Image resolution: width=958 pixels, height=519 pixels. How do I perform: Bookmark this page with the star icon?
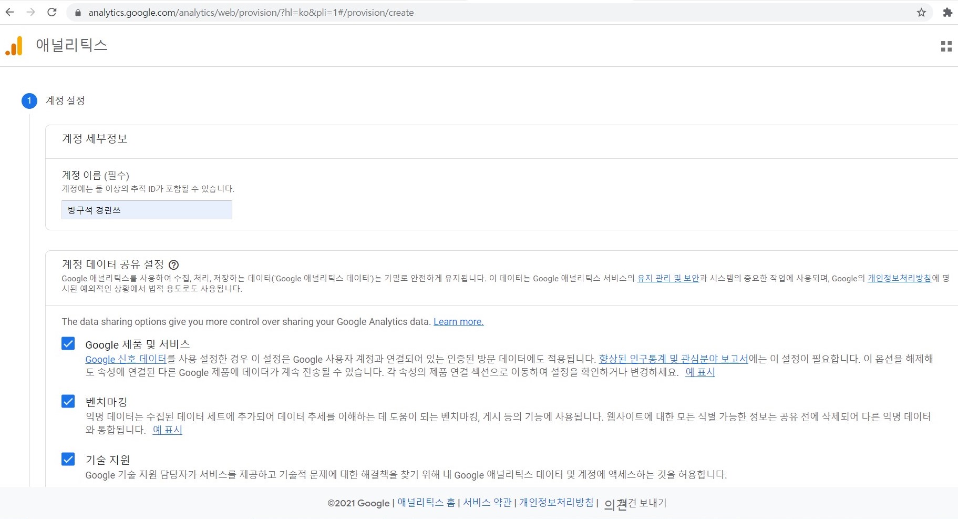pyautogui.click(x=921, y=13)
